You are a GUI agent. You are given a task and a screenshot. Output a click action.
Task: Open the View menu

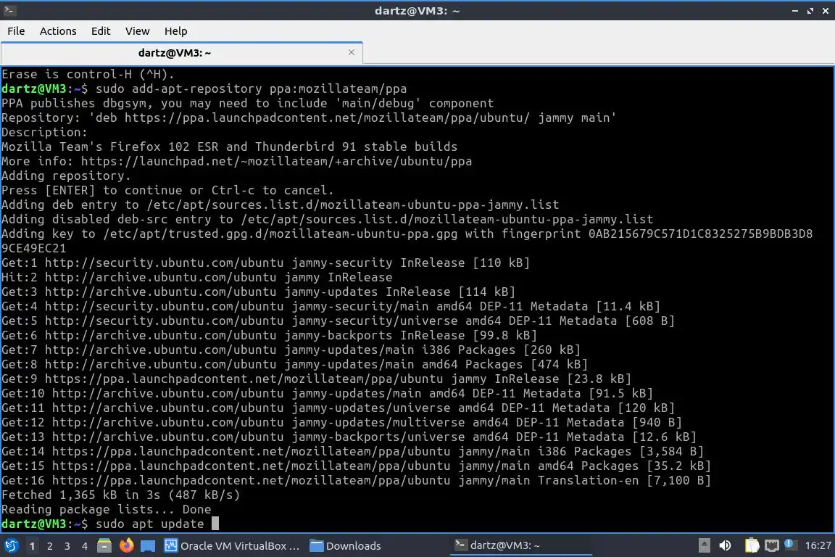tap(138, 31)
